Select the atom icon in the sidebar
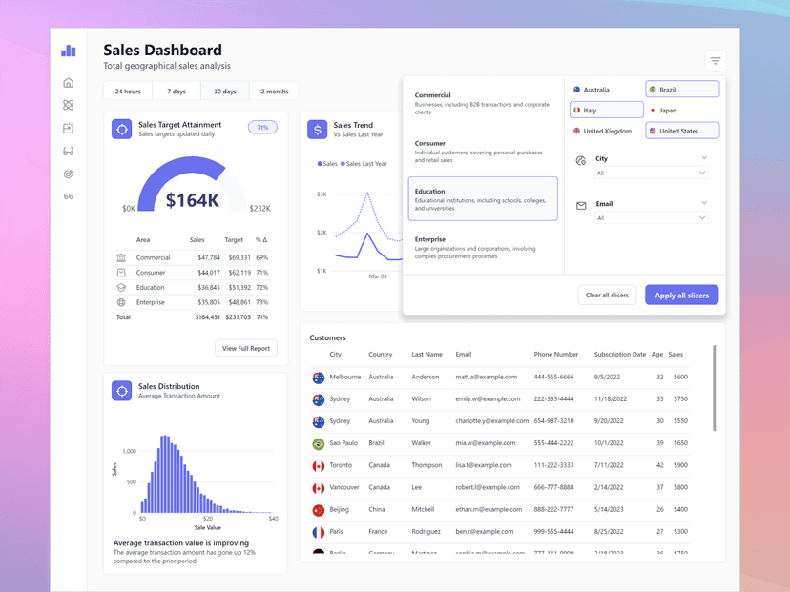Screen dimensions: 790x592 coord(67,106)
